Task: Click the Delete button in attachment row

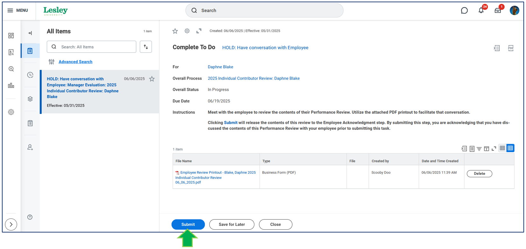Action: pyautogui.click(x=480, y=173)
